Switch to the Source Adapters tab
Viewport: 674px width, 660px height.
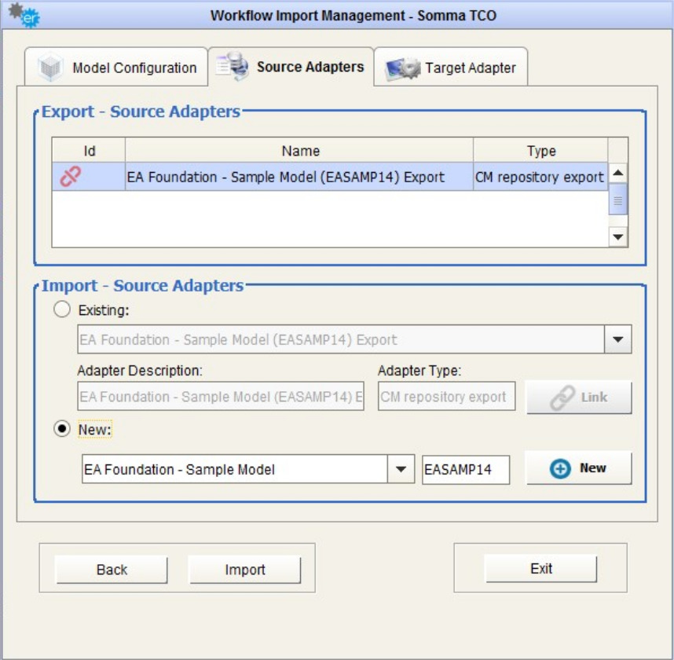[x=291, y=67]
